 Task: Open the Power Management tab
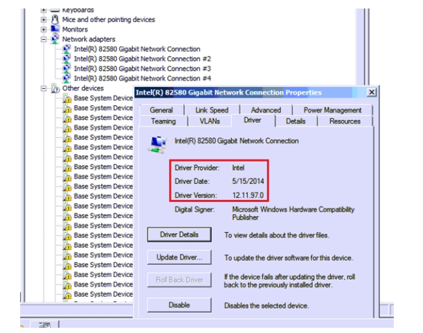pos(332,110)
